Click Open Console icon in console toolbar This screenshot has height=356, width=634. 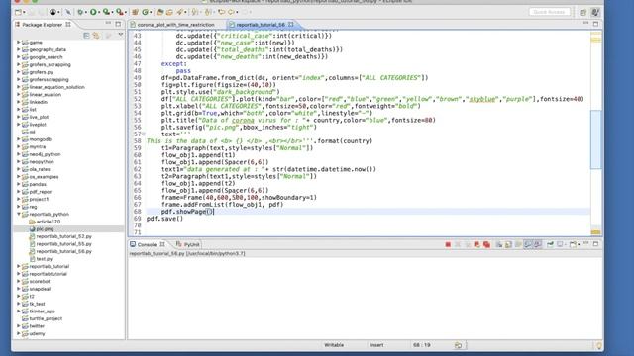(x=573, y=244)
